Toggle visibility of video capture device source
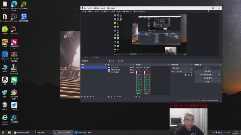Screen dimensions: 241x135 (131, 70)
